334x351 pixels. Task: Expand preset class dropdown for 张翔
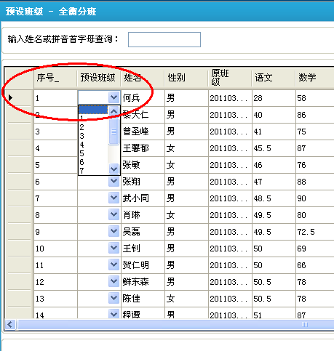pos(114,181)
